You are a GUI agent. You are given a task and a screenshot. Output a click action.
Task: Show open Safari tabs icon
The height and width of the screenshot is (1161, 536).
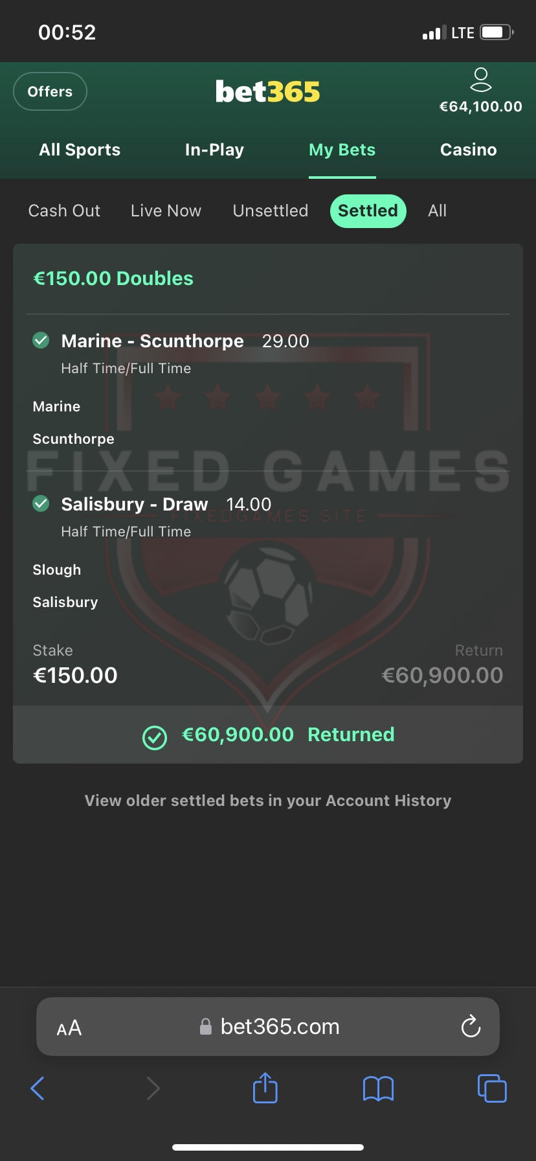[491, 1088]
